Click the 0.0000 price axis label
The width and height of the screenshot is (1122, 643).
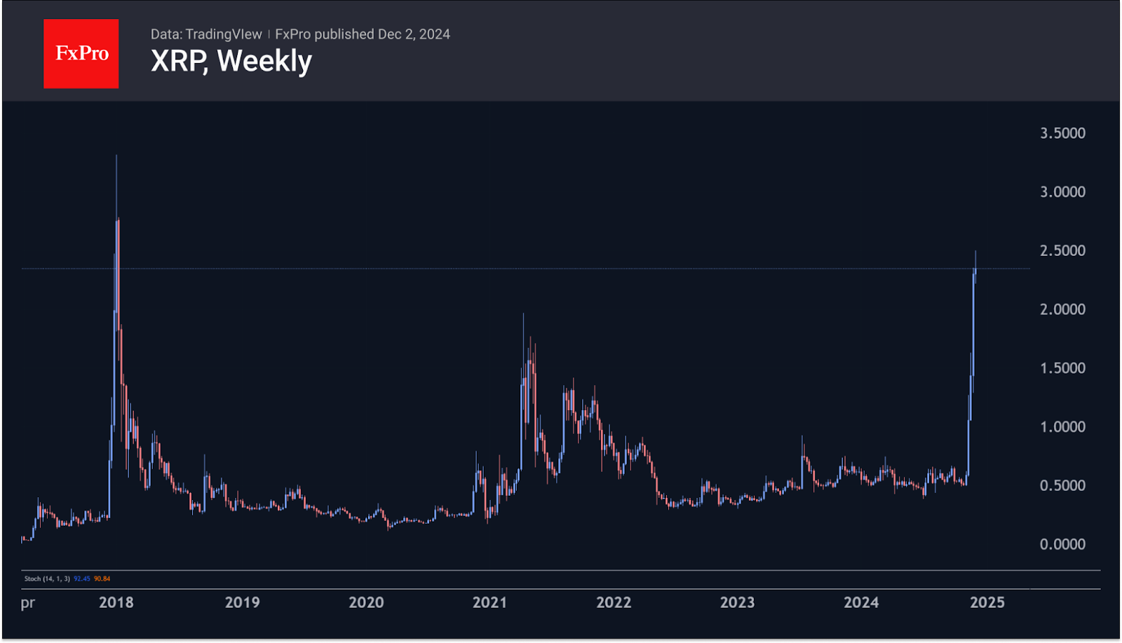click(x=1062, y=544)
